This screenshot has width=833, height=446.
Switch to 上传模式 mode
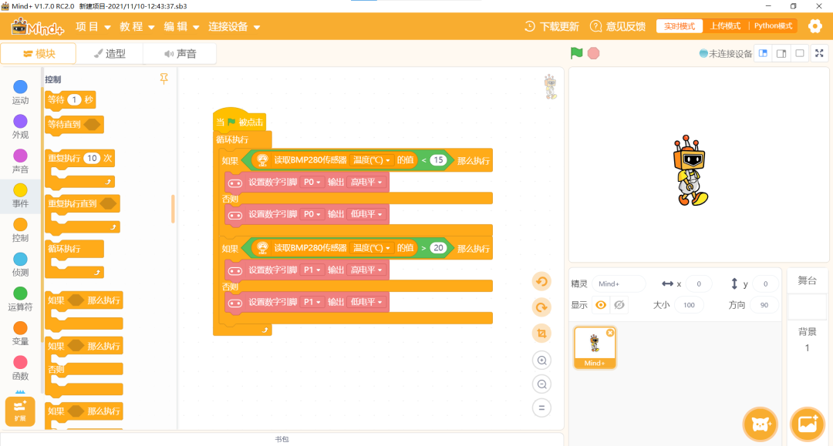point(725,26)
